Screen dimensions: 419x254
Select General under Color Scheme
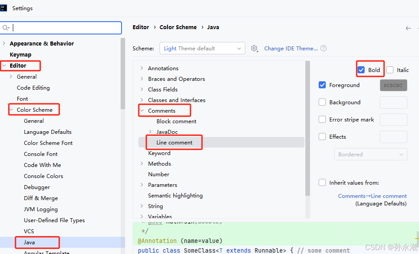tap(34, 121)
